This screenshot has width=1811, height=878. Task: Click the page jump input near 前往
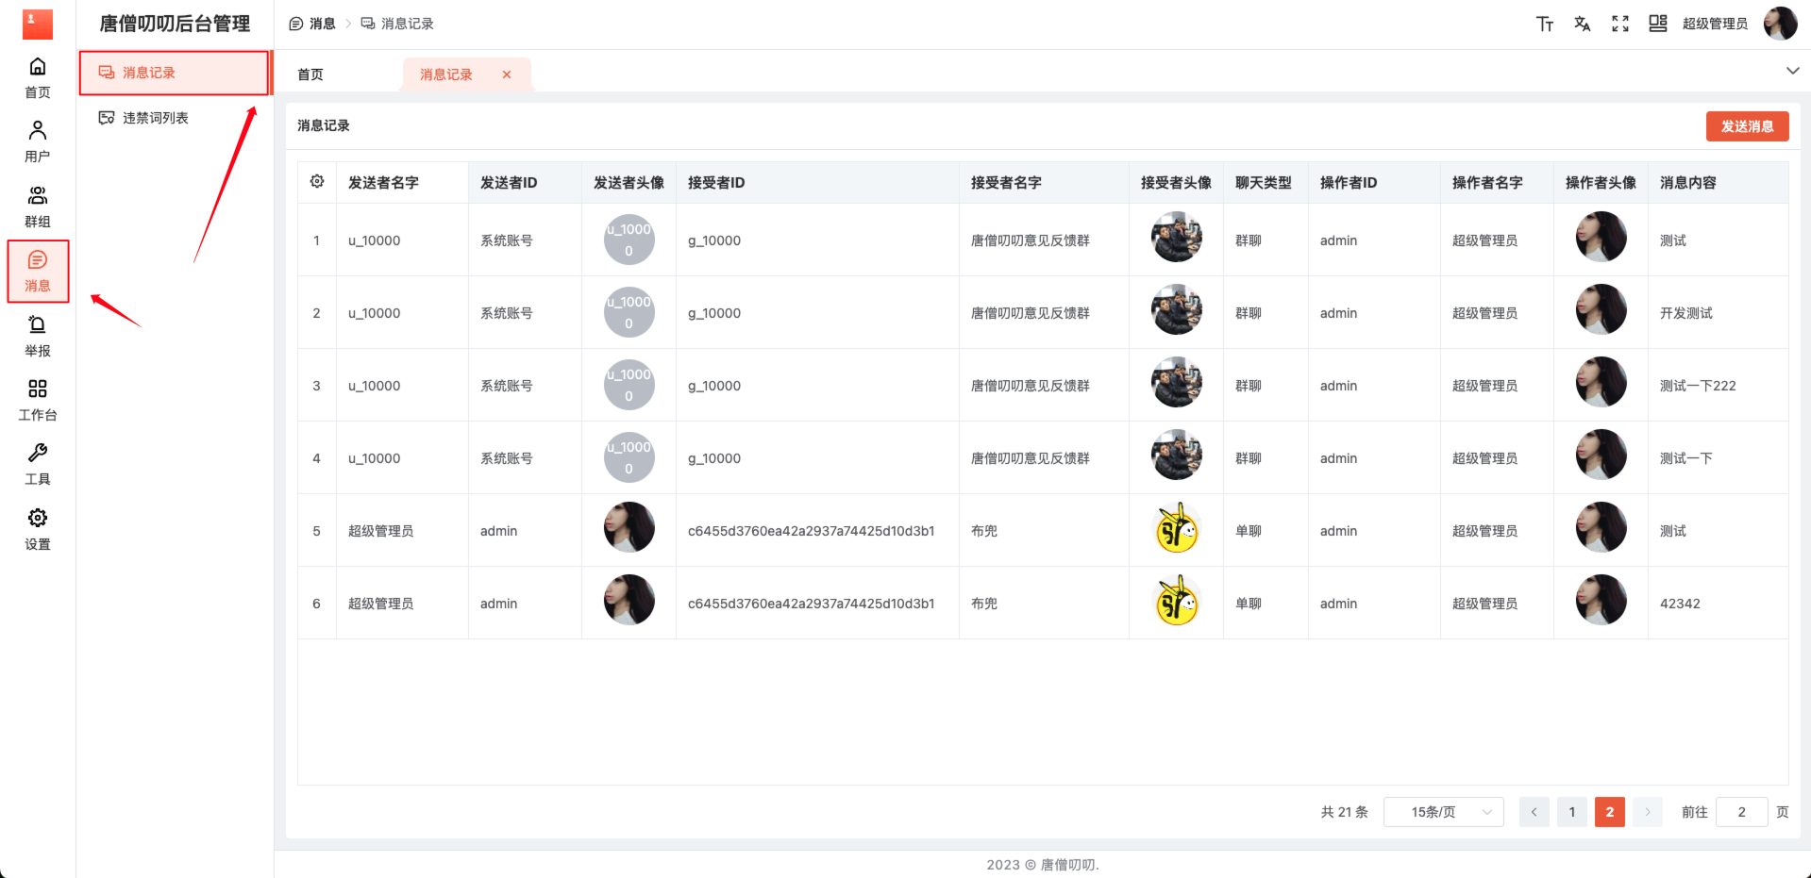pos(1741,811)
